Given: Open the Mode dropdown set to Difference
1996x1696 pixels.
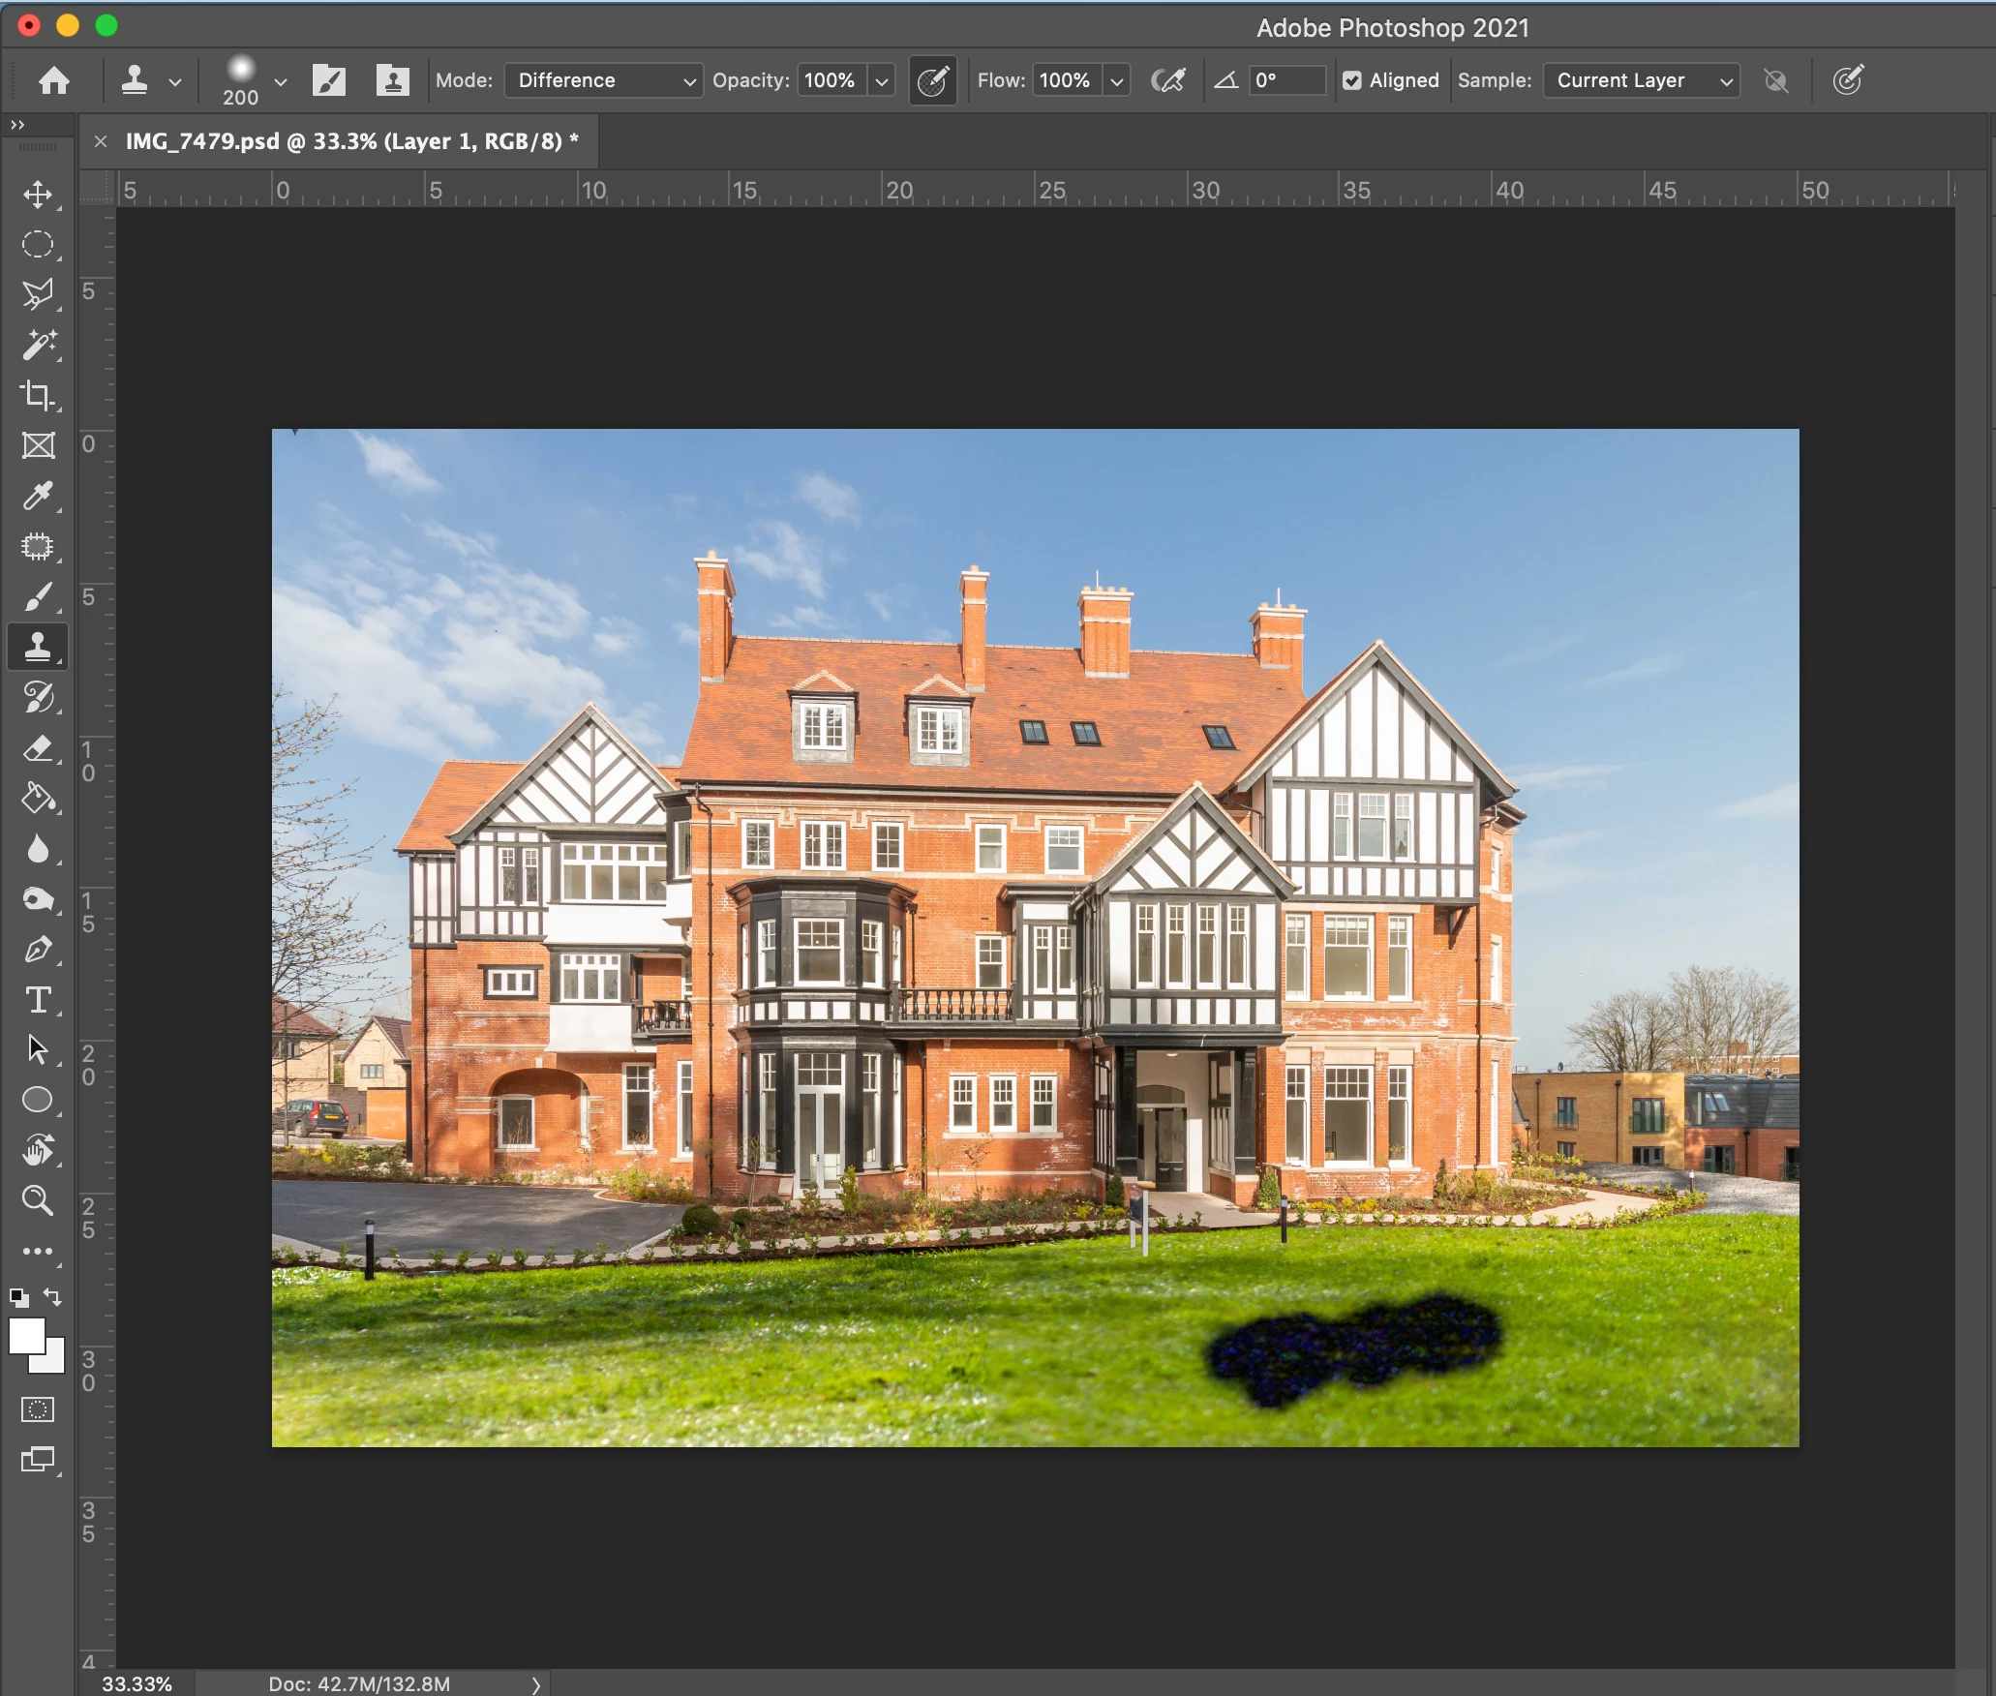Looking at the screenshot, I should point(603,80).
